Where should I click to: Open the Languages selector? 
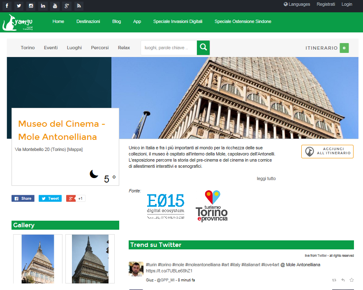point(297,4)
